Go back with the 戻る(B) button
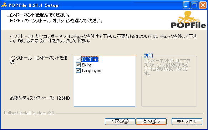 pyautogui.click(x=120, y=121)
